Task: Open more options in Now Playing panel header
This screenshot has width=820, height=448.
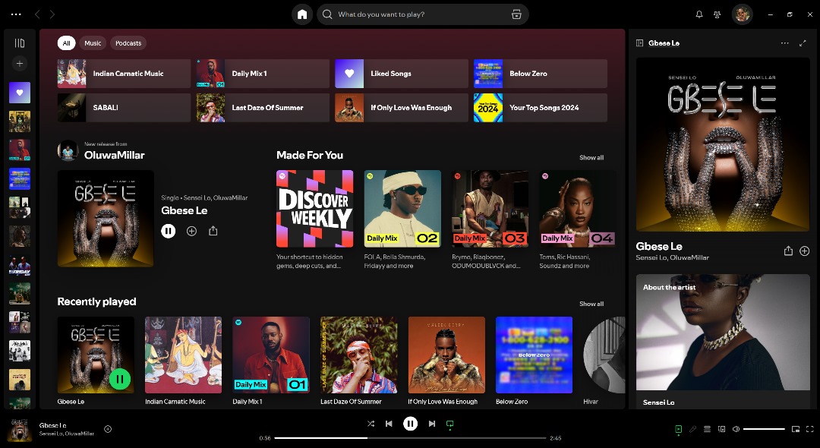Action: (x=784, y=43)
